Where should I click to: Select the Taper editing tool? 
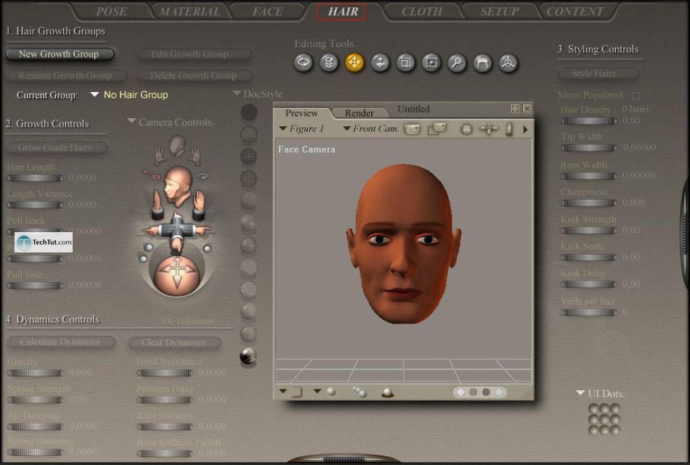click(x=431, y=62)
